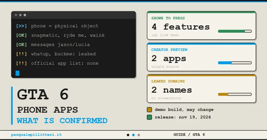Screen dimensions: 267x140
Task: Click the 'GTA 6' main title
Action: (43, 94)
